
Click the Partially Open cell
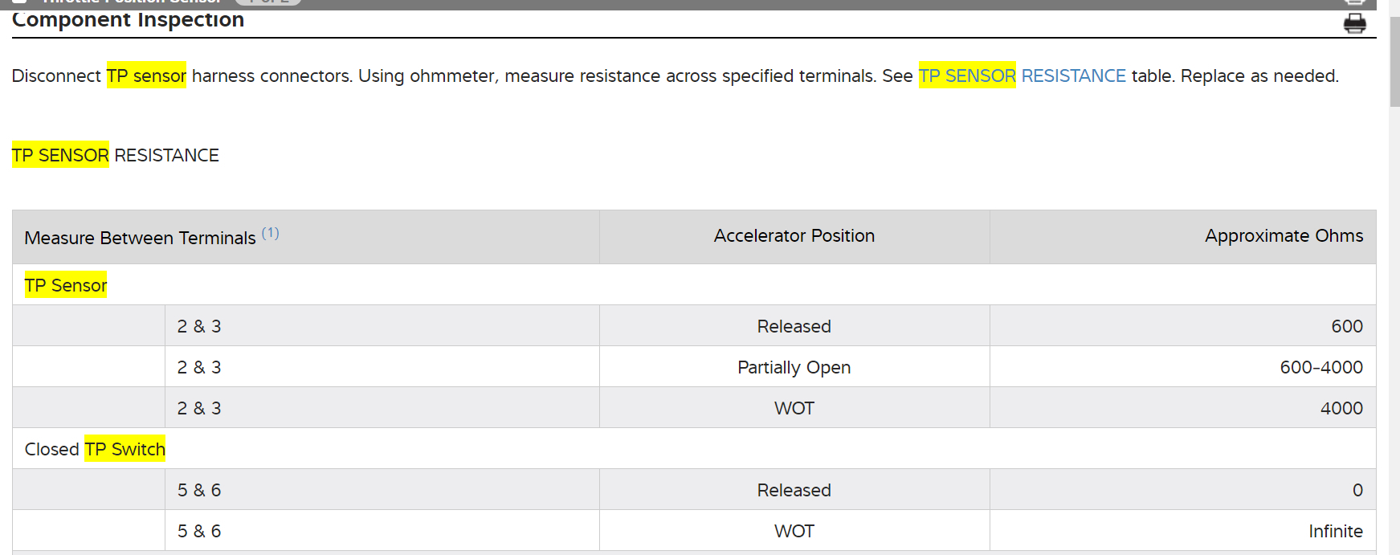794,367
